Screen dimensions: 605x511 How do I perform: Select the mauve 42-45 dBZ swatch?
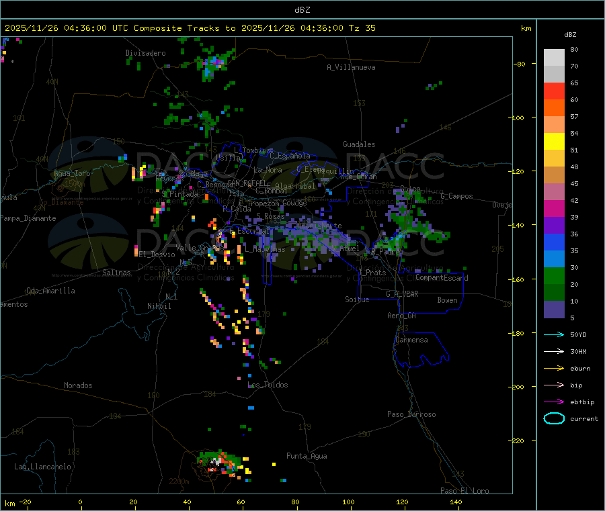pos(554,192)
